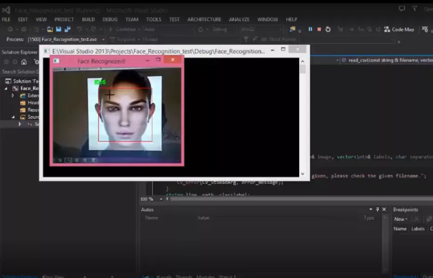This screenshot has height=278, width=433.
Task: Maximize the Face Recognezed! window
Action: 158,60
